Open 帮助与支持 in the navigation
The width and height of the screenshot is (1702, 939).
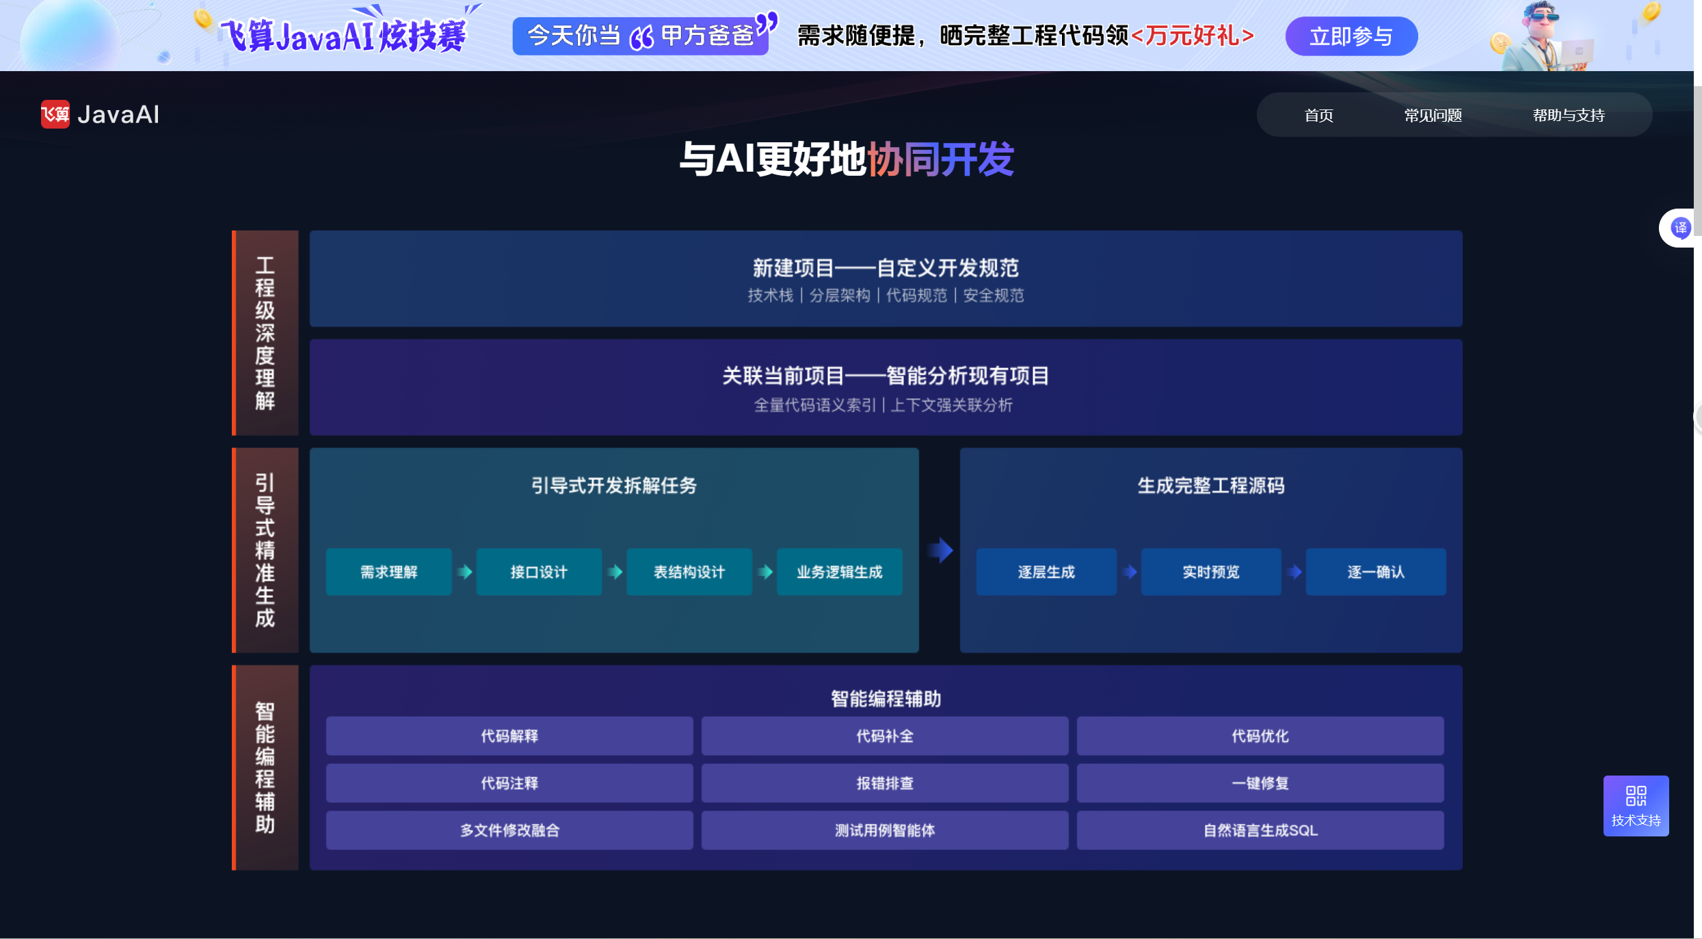(1568, 116)
